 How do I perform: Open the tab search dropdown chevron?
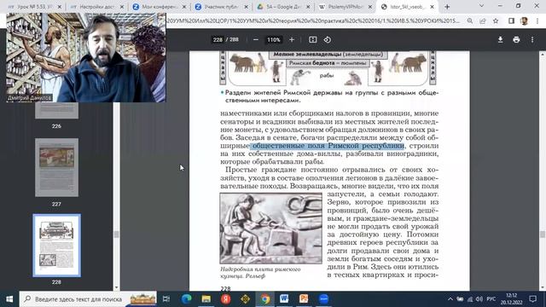(x=481, y=6)
